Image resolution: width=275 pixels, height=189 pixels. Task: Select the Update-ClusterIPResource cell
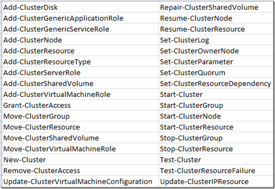(204, 182)
